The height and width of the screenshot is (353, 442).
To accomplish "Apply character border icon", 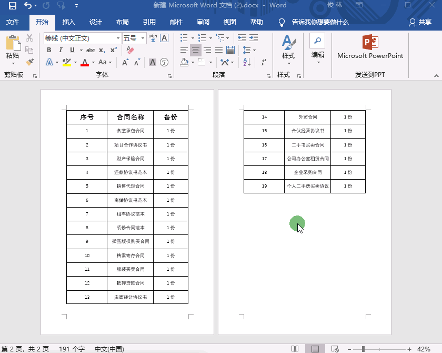I will 164,38.
